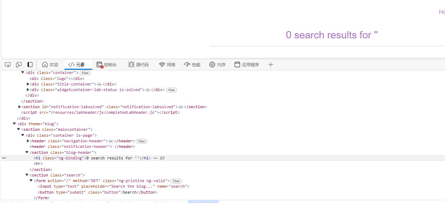This screenshot has width=445, height=203.
Task: Collapse the div class="container" node
Action: [23, 73]
